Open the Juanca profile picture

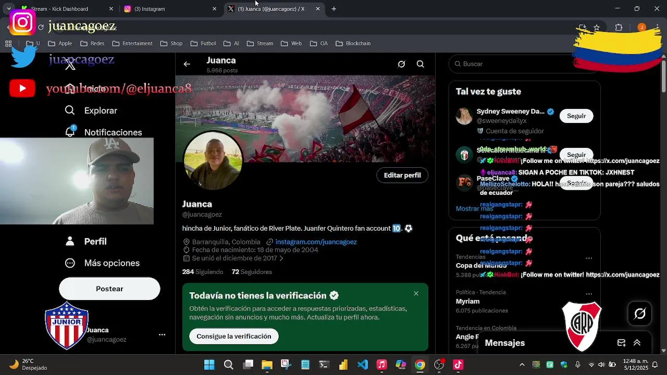213,160
